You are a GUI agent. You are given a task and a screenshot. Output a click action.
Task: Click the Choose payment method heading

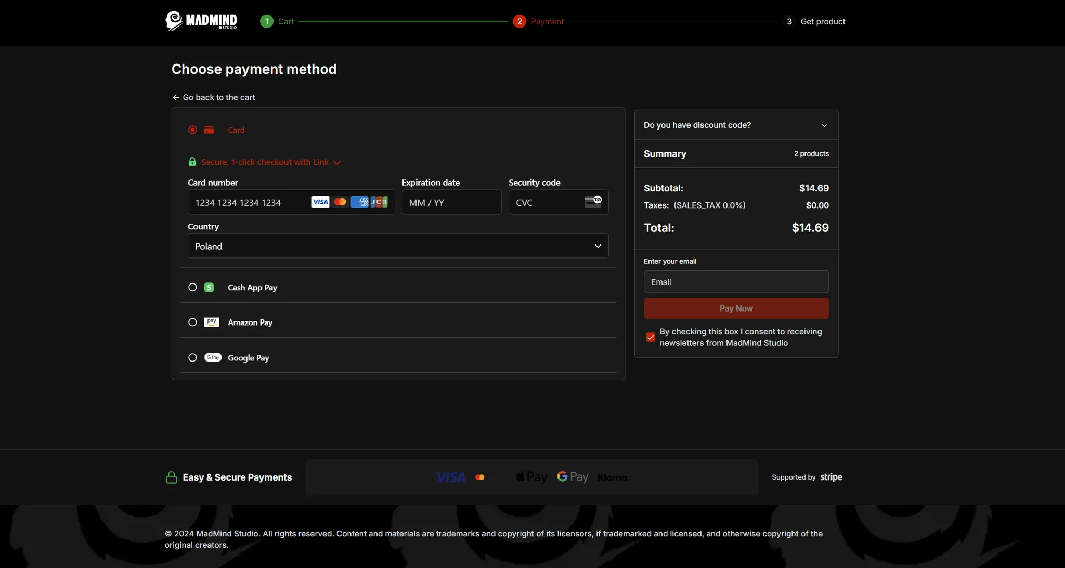(254, 69)
